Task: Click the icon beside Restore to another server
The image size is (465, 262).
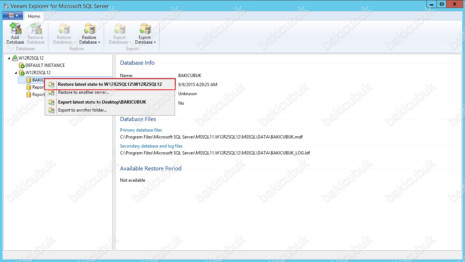Action: [x=51, y=93]
